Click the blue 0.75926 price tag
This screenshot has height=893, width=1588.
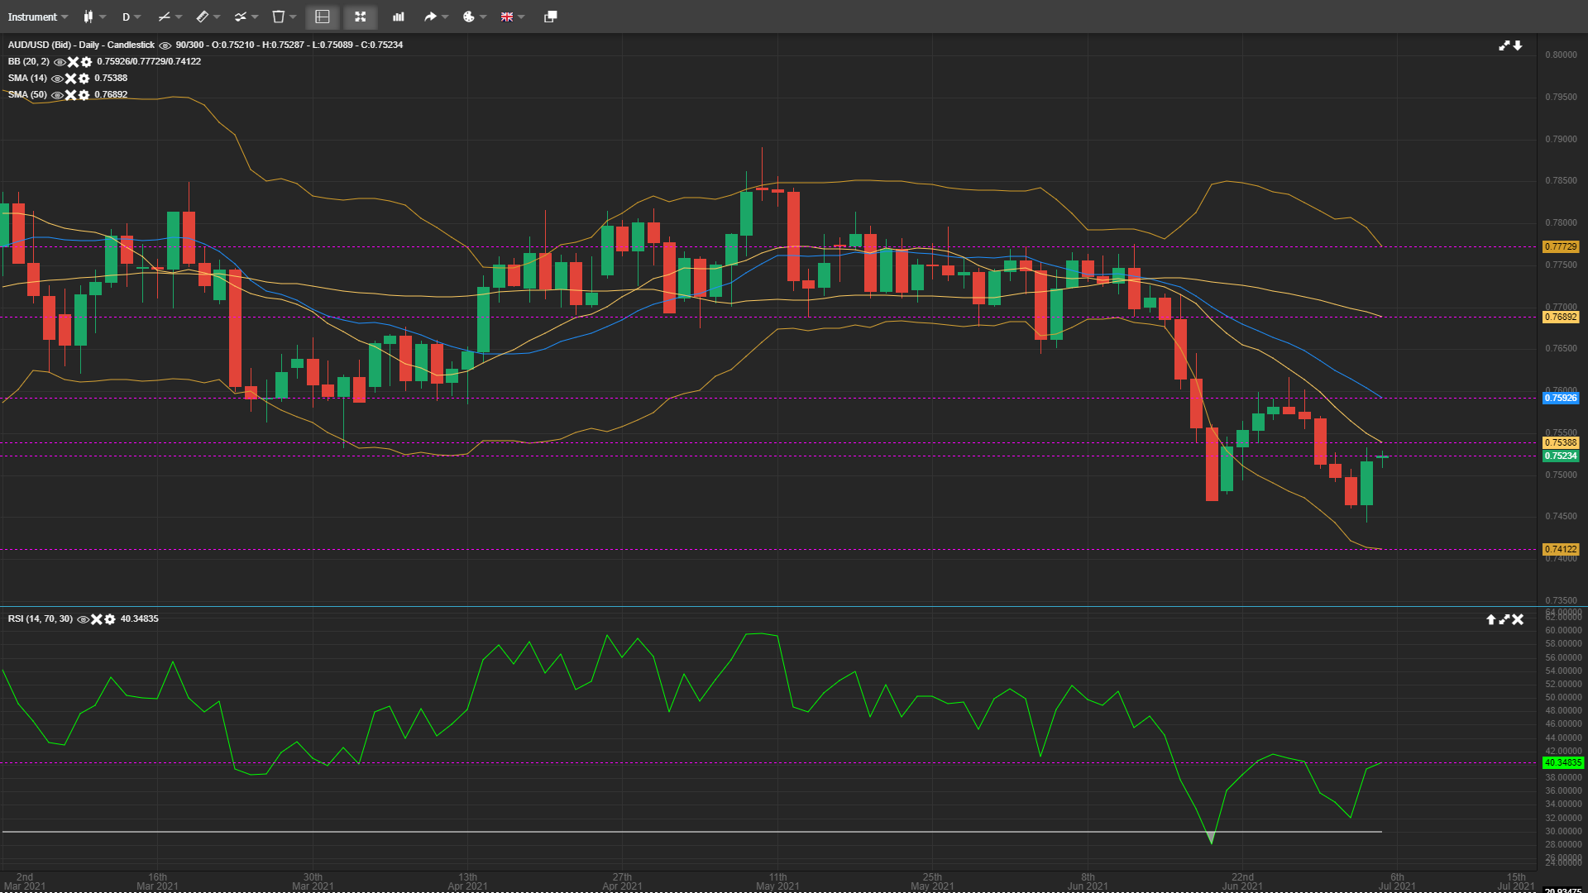1562,398
